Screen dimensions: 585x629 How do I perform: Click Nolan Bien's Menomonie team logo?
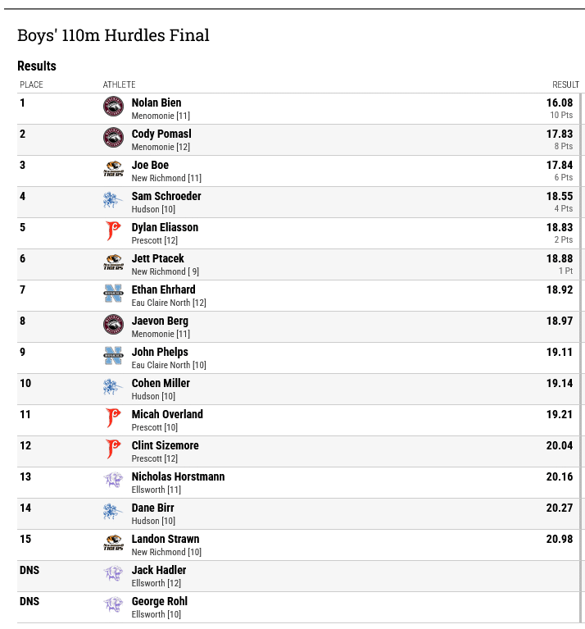[113, 107]
